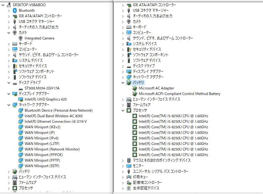Click the カメラ webcam icon in right pane
The image size is (263, 194).
point(129,22)
